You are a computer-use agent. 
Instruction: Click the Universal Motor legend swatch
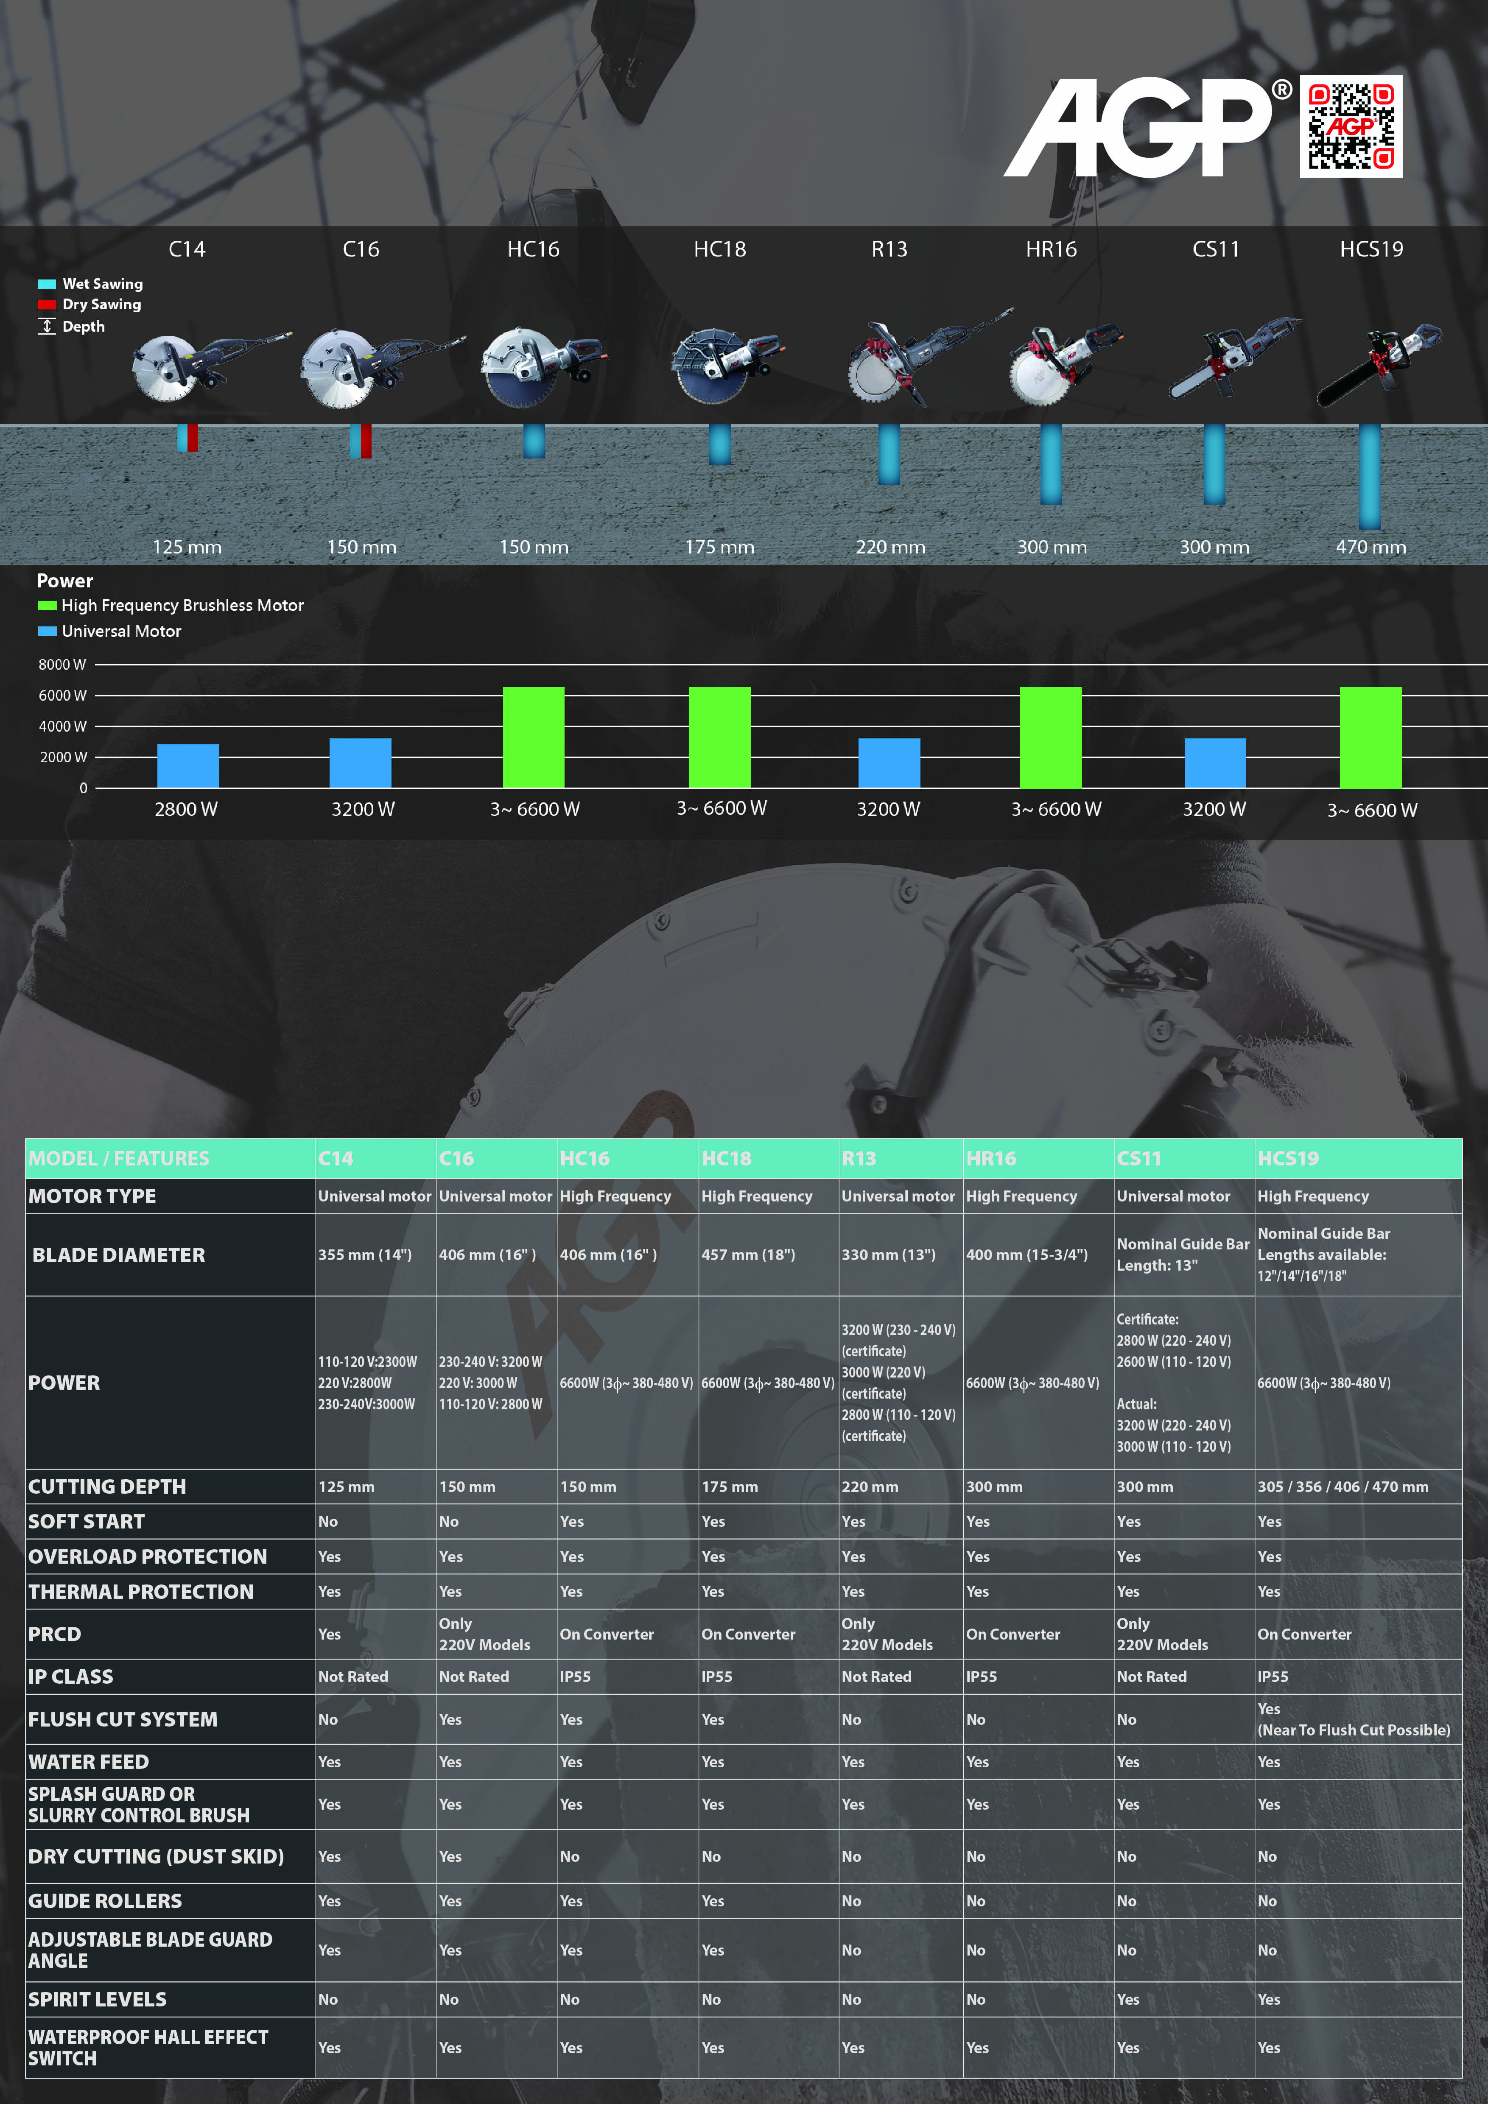pos(48,631)
